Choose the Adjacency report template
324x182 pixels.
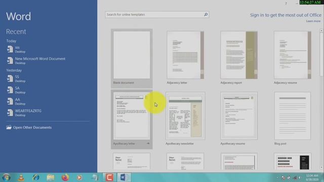239,58
